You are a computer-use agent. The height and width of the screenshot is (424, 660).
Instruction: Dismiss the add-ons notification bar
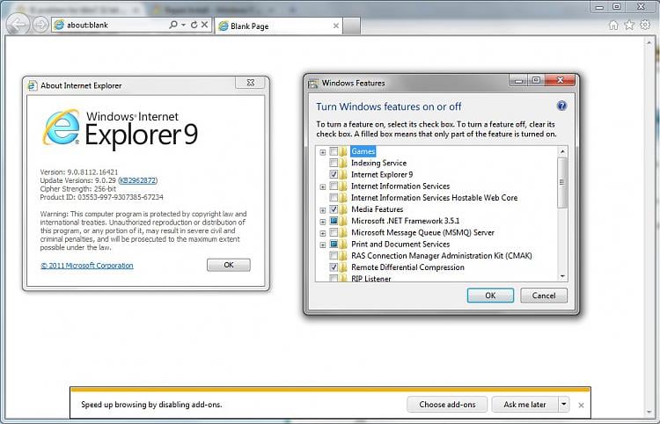click(x=581, y=405)
